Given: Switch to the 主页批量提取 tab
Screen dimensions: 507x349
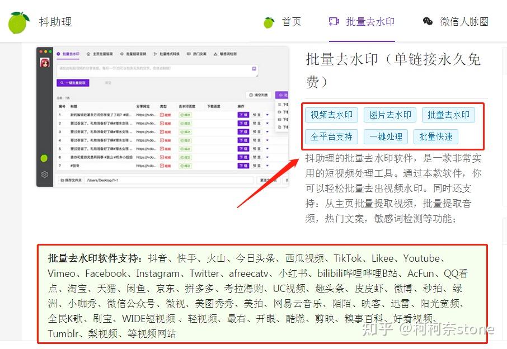Looking at the screenshot, I should click(100, 54).
